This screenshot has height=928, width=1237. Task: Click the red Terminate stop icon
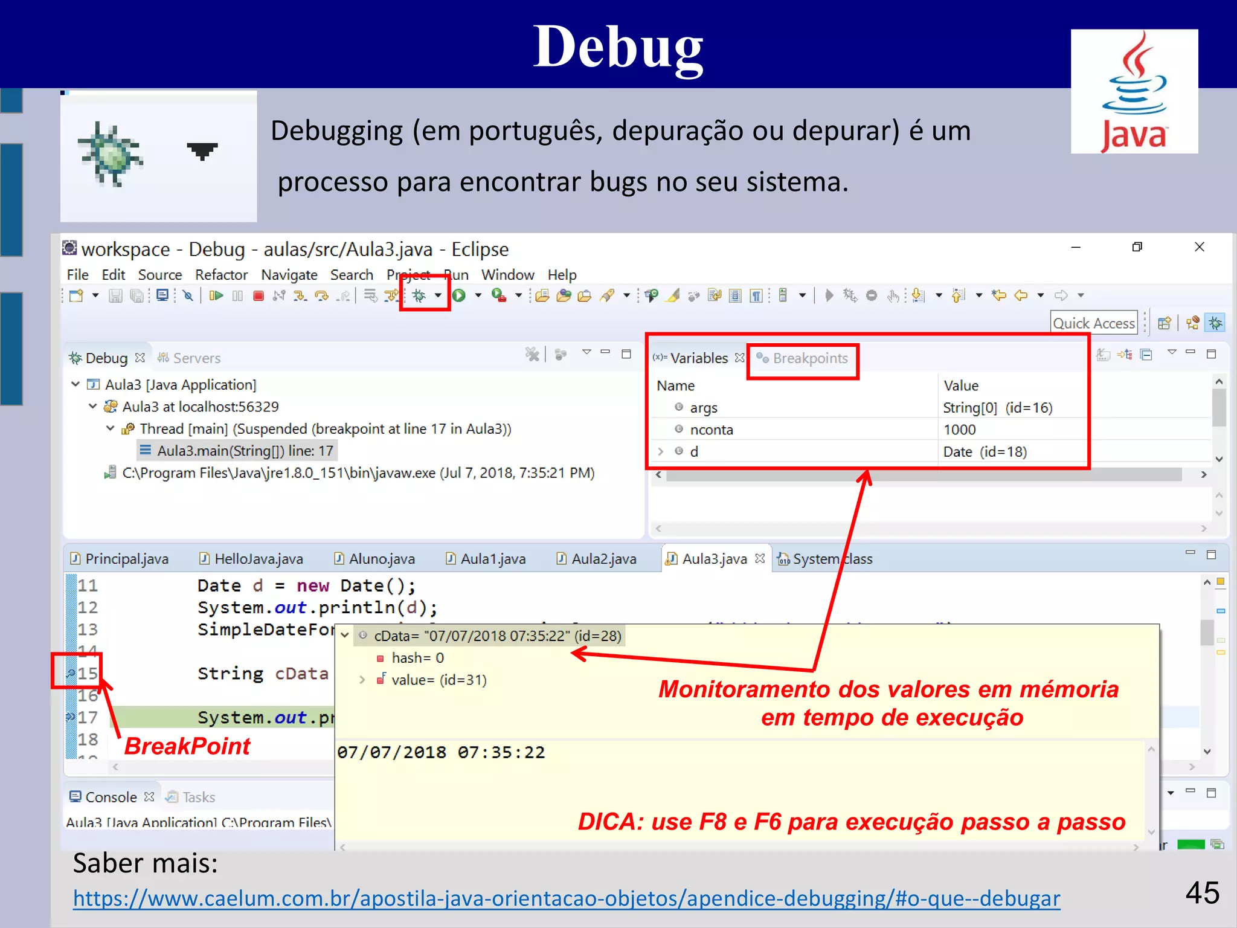pos(259,295)
